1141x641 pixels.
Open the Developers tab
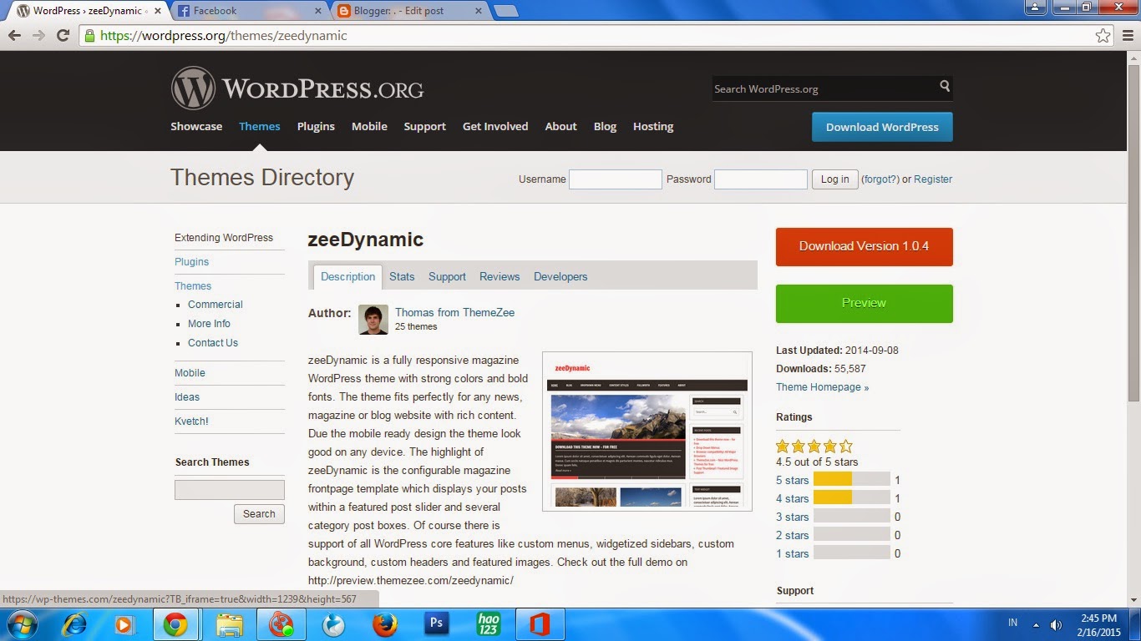[560, 277]
